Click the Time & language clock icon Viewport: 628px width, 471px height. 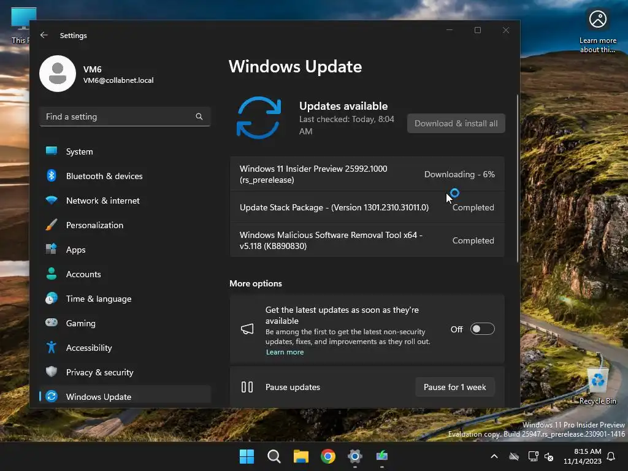click(52, 299)
